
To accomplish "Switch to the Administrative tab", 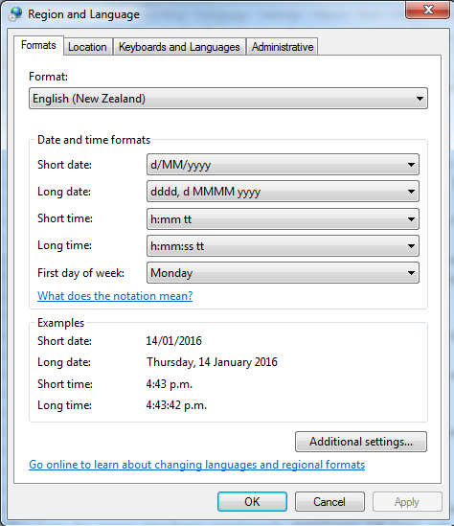I will 283,47.
